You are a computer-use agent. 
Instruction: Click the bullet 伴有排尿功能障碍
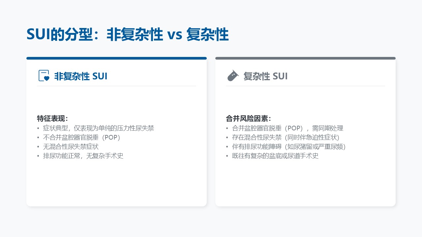click(288, 146)
